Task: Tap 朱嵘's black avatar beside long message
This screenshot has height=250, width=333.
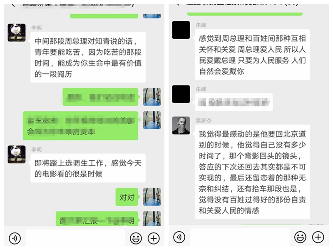Action: pyautogui.click(x=181, y=30)
